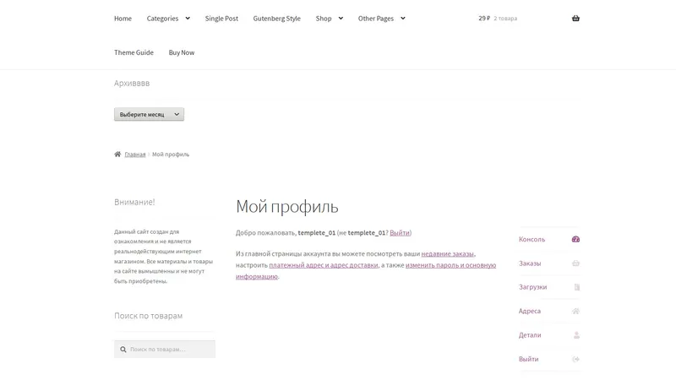Image resolution: width=676 pixels, height=380 pixels.
Task: Open the Выберите месяц archive dropdown
Action: pyautogui.click(x=150, y=114)
